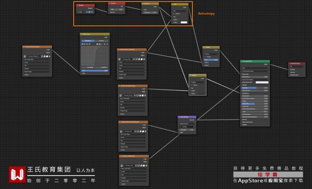Open image browser on bottommost image texture node
The height and width of the screenshot is (189, 312).
122,165
